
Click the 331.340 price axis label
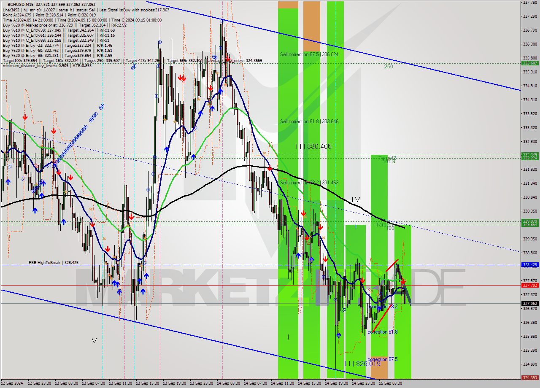530,183
